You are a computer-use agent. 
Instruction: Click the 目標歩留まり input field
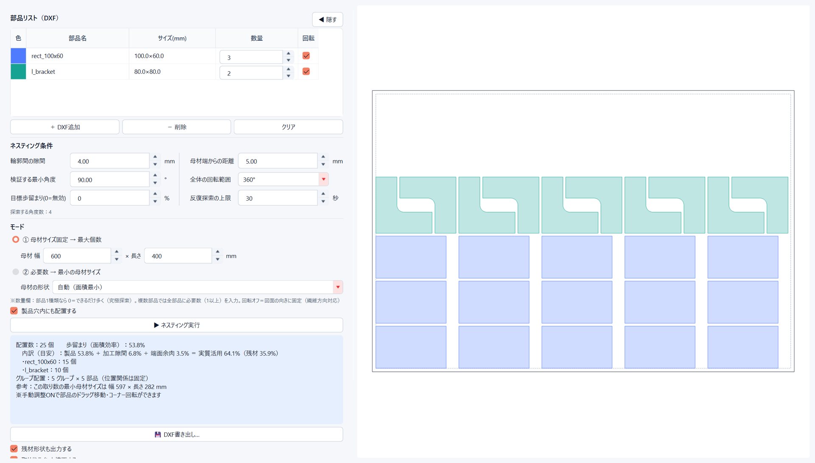pos(110,198)
